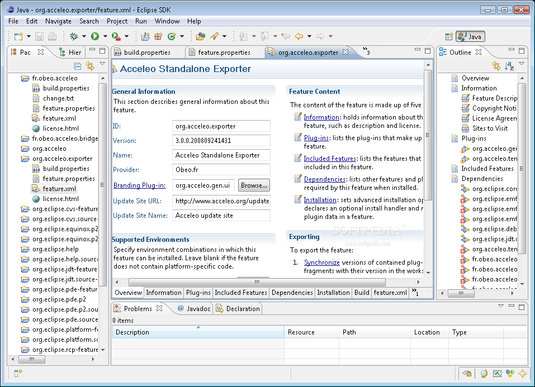Click the New Java Project icon

pos(145,36)
